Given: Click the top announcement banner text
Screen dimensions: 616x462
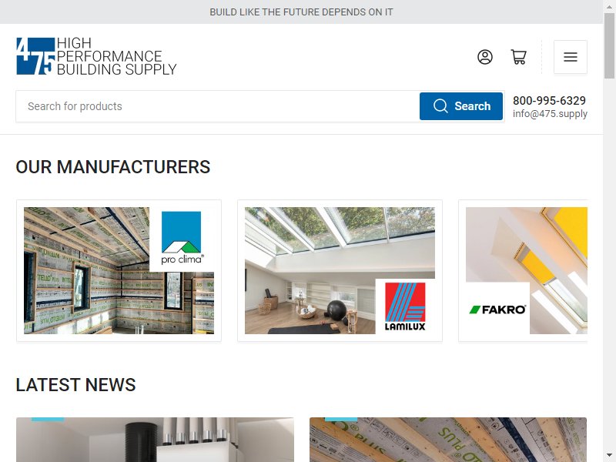Looking at the screenshot, I should (x=301, y=12).
